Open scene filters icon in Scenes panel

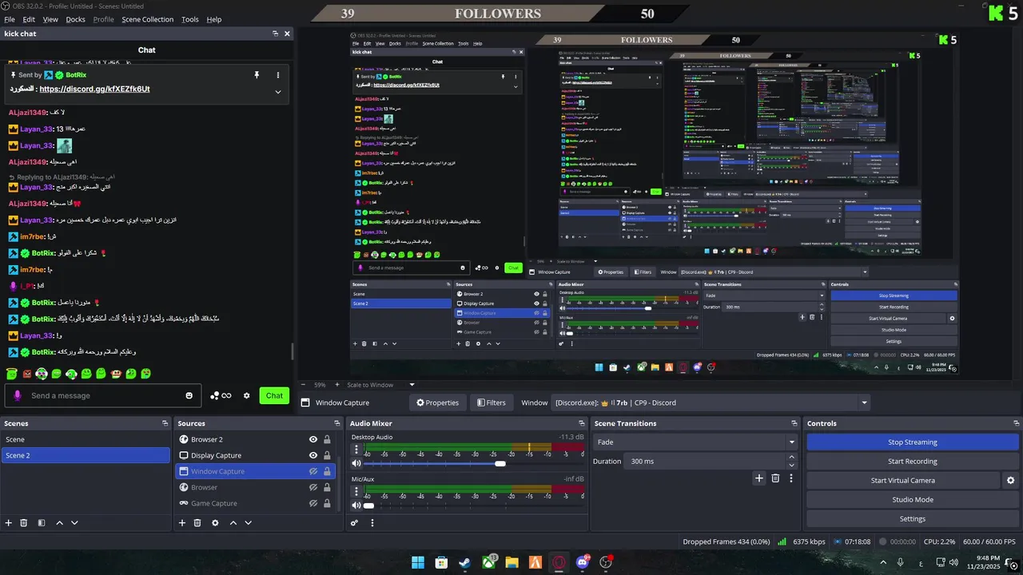click(42, 523)
